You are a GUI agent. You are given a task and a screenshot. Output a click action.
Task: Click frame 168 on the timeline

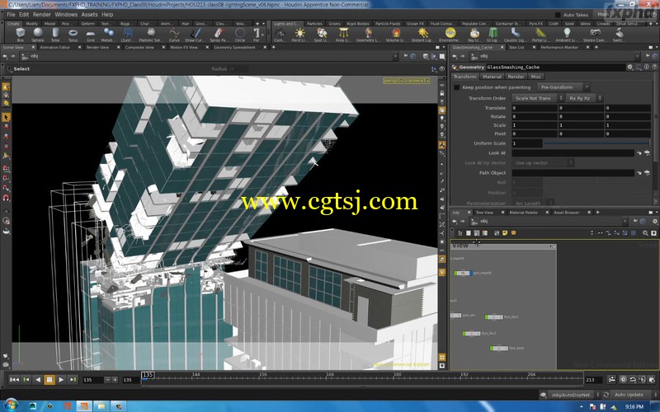[x=330, y=377]
